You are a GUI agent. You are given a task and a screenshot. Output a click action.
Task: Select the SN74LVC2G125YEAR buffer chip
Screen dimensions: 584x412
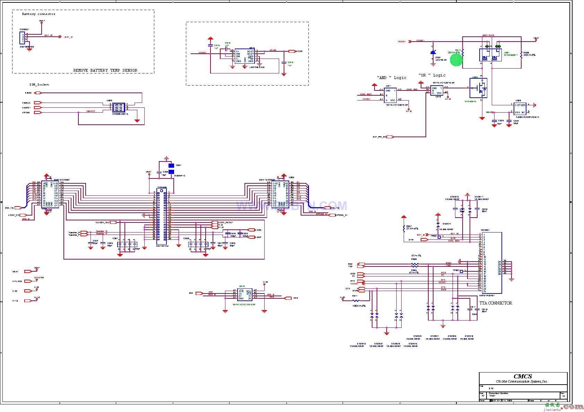pos(245,295)
